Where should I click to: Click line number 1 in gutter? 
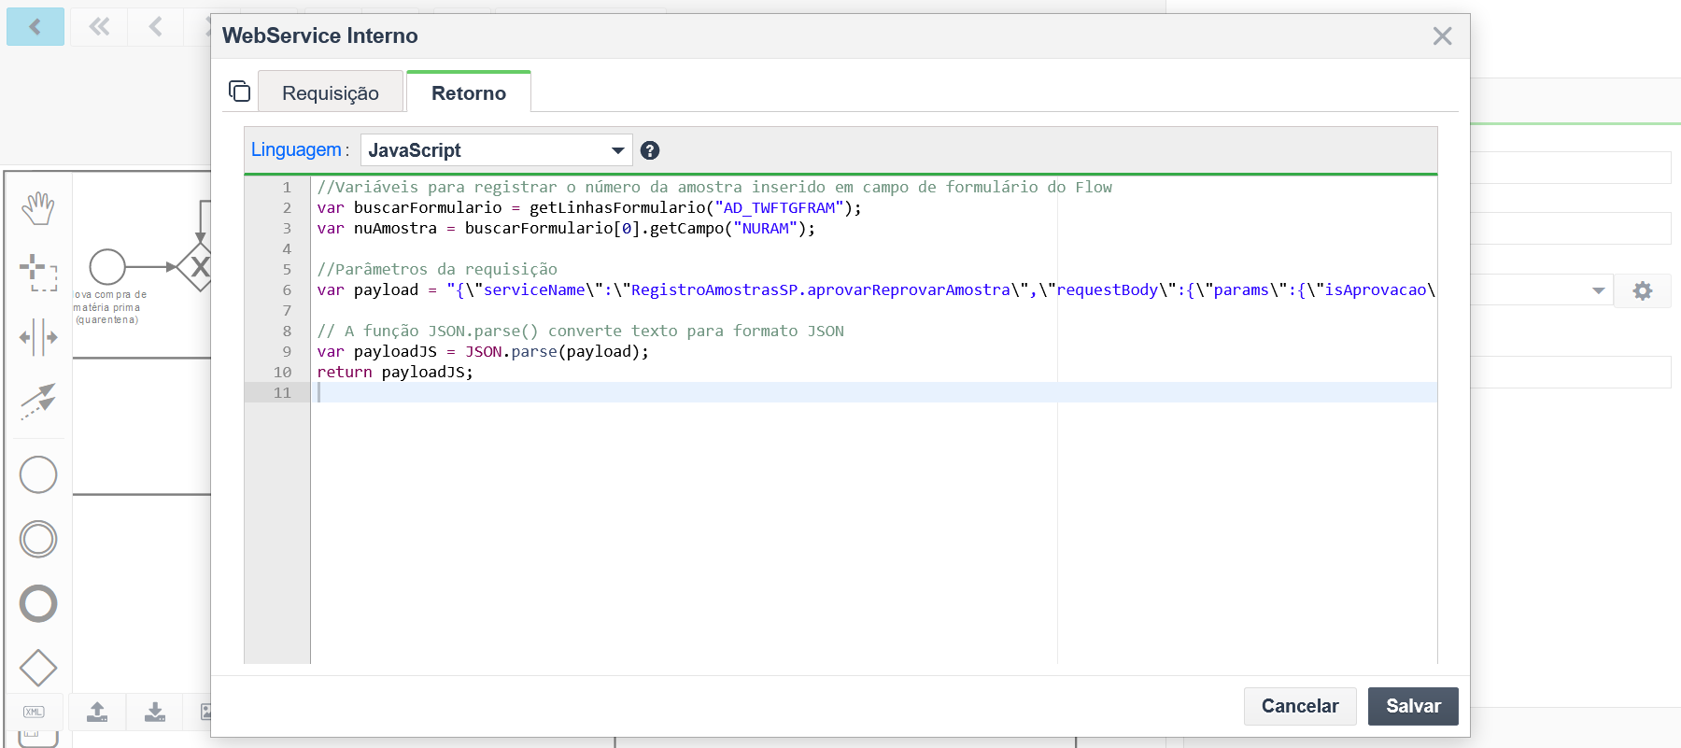click(287, 187)
